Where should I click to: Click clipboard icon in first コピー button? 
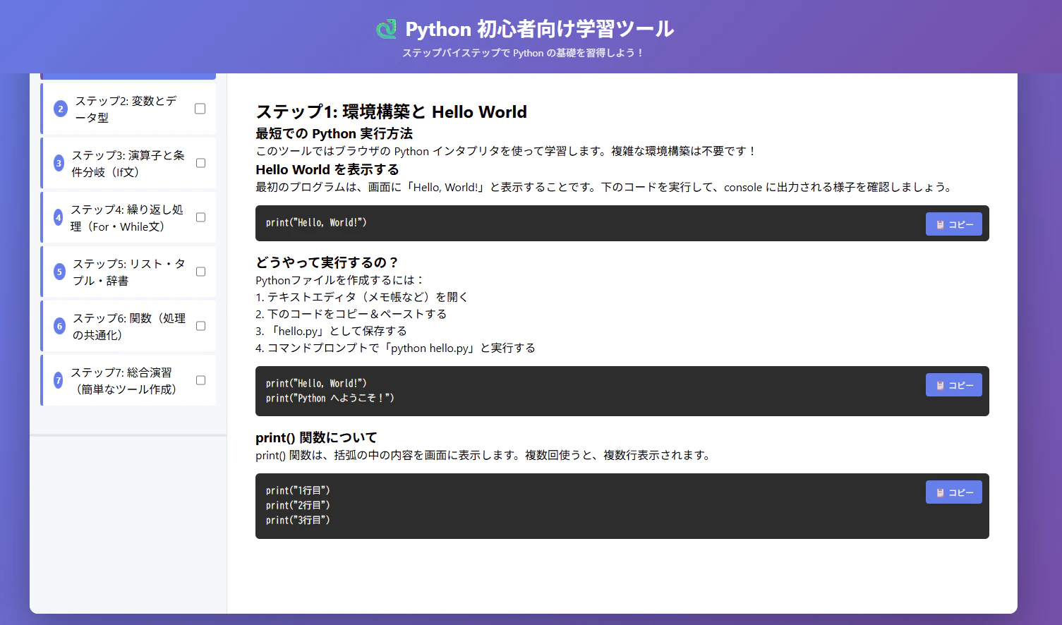940,224
